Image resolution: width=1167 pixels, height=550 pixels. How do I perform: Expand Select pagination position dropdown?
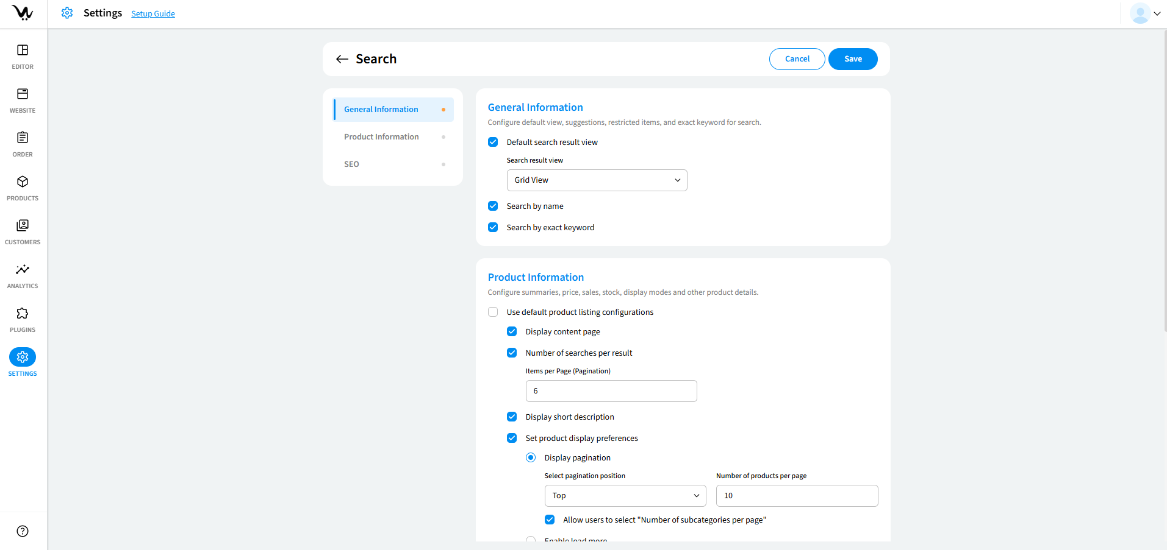coord(625,496)
